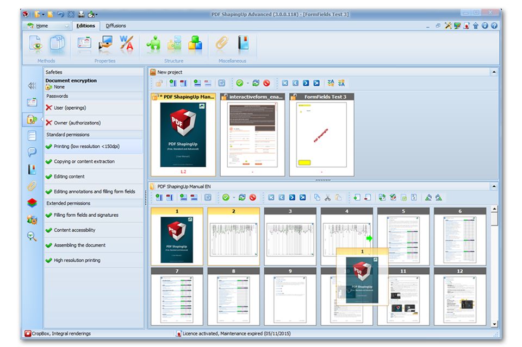Click the help question mark icon top right
The width and height of the screenshot is (522, 347).
pyautogui.click(x=494, y=26)
